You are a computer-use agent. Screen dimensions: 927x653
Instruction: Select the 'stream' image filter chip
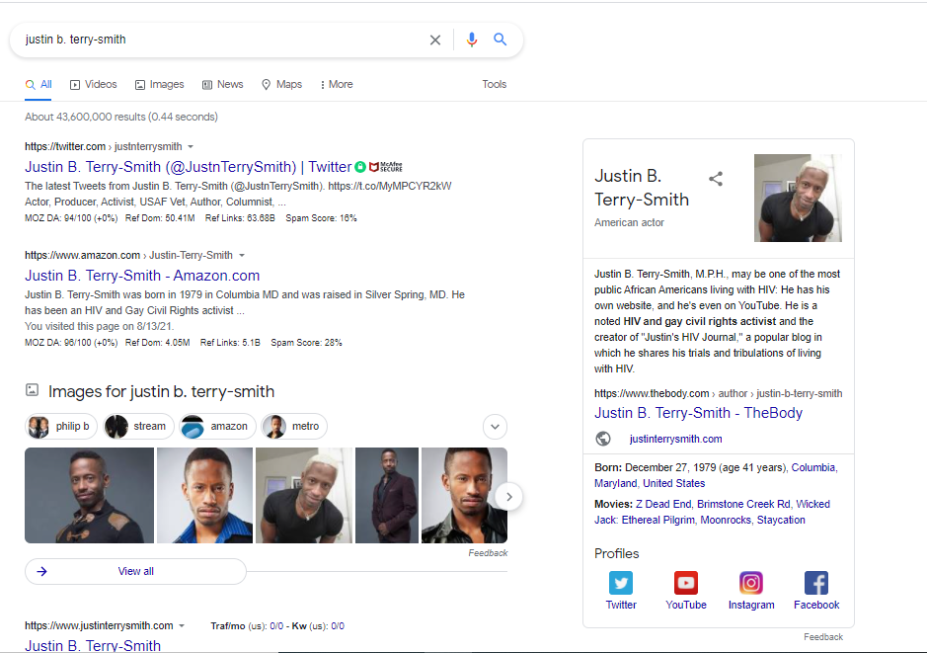tap(138, 427)
